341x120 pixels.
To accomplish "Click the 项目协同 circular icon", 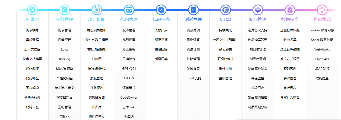I will pos(97,10).
